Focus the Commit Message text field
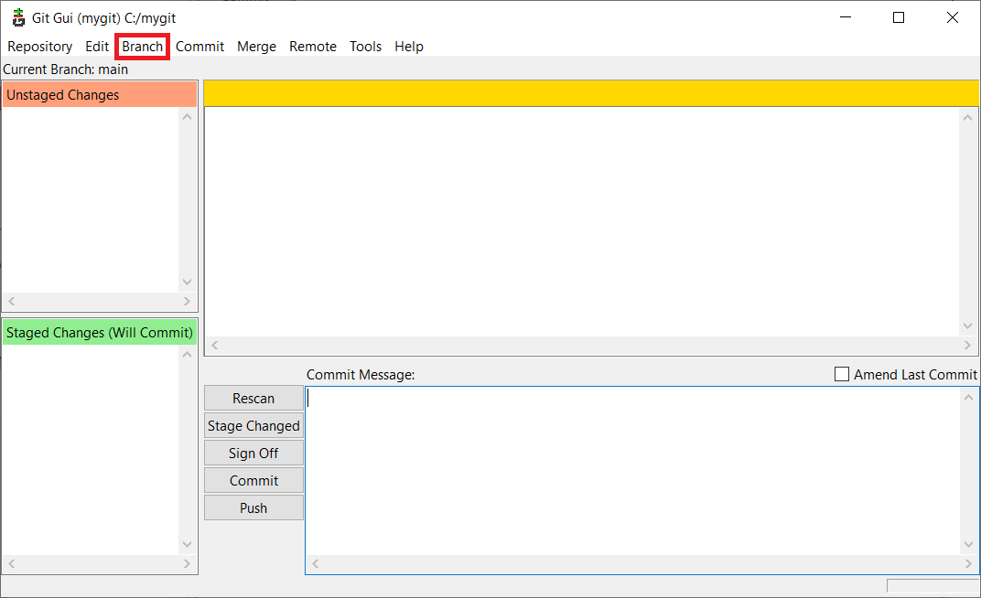 pos(631,471)
